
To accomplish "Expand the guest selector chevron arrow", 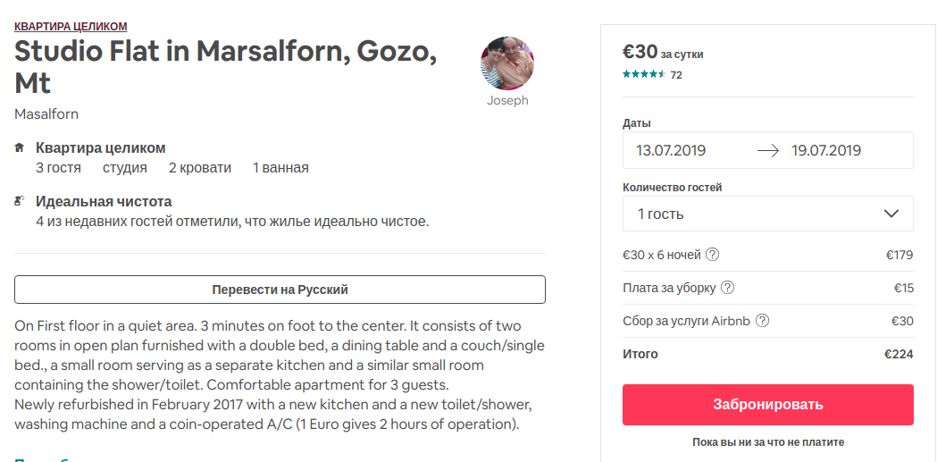I will point(891,214).
